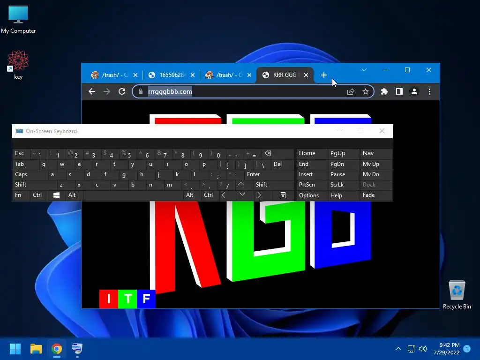This screenshot has height=360, width=480.
Task: Go back using Chrome's back arrow
Action: [92, 91]
